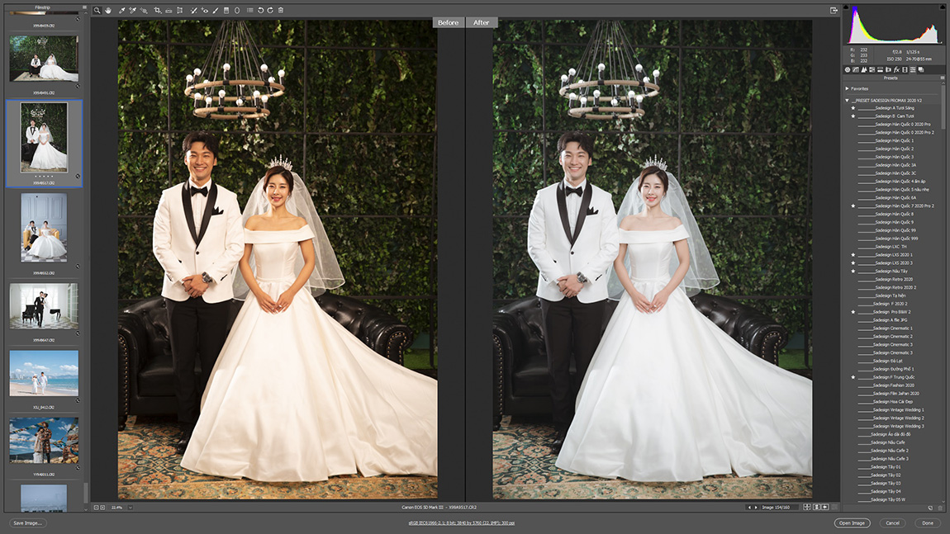Viewport: 950px width, 534px height.
Task: Open the Detail panel tab
Action: tap(864, 69)
